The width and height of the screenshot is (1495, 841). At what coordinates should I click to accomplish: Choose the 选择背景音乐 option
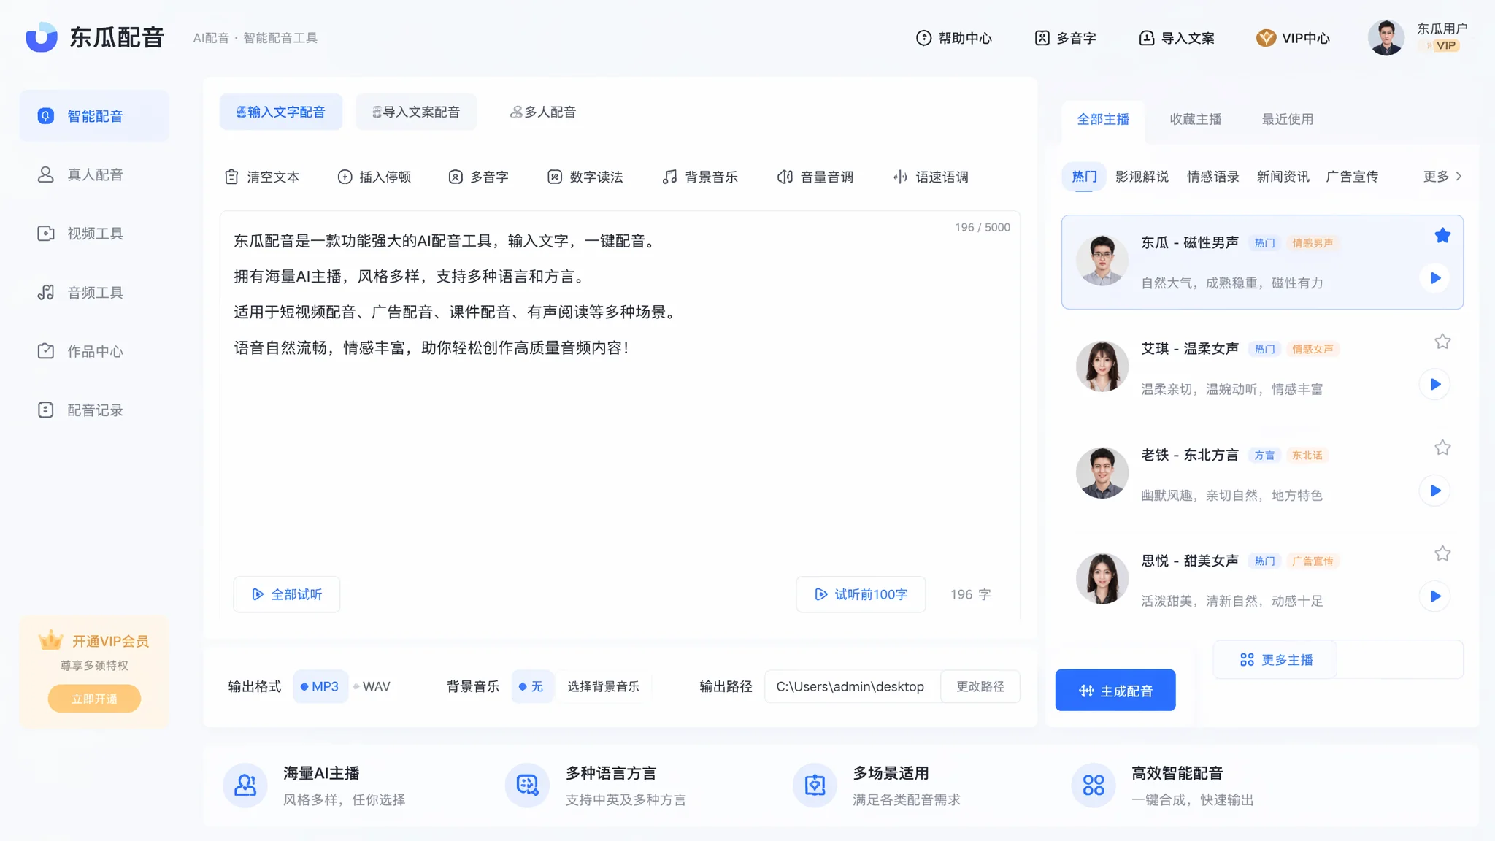click(603, 686)
